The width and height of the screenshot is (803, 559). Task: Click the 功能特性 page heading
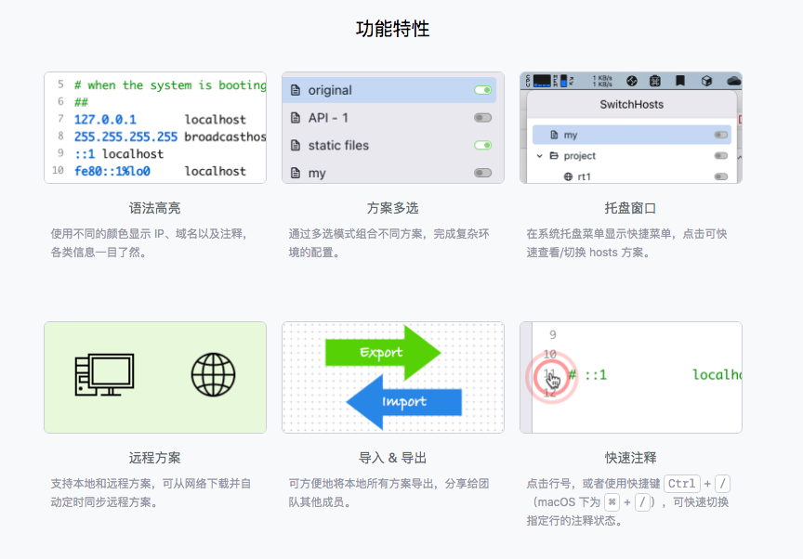click(x=393, y=29)
